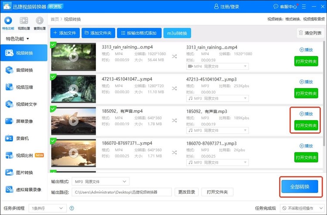This screenshot has height=215, width=327.
Task: Open MP3 format dropdown for 185092，有声音
Action: (217, 131)
